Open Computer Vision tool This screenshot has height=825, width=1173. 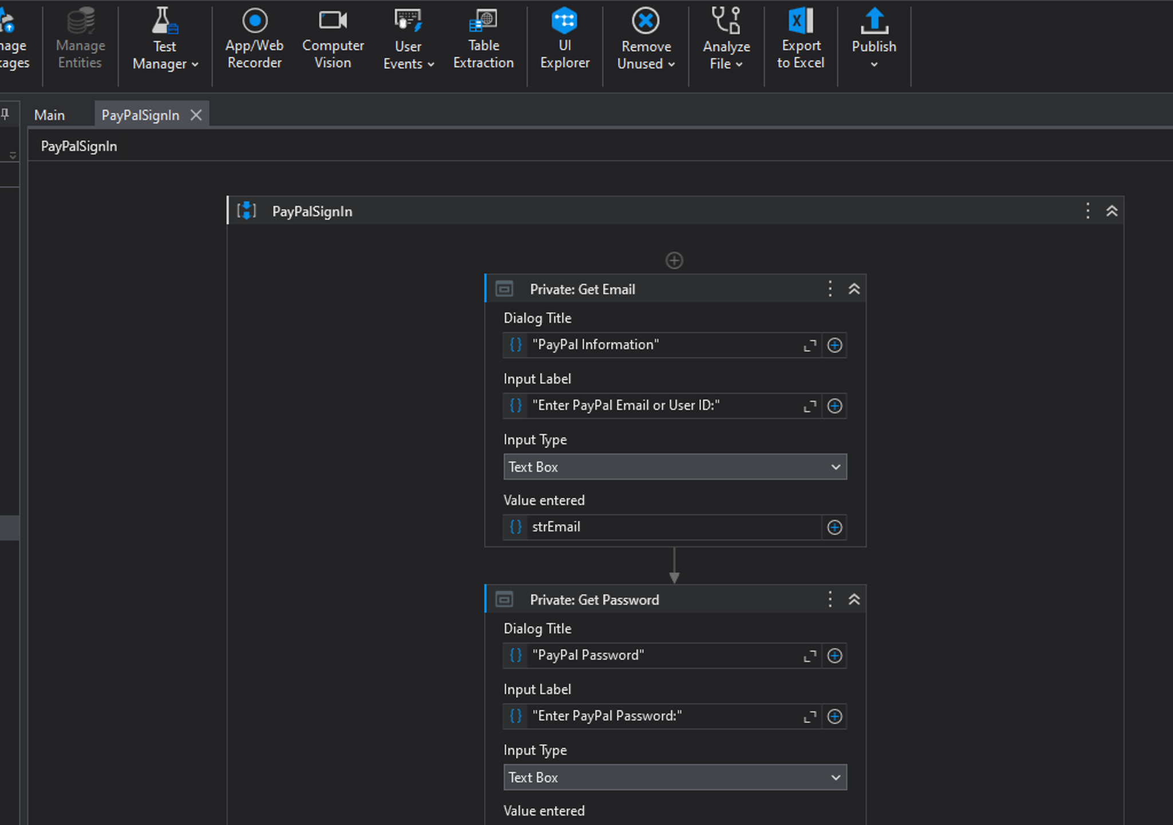(x=333, y=39)
